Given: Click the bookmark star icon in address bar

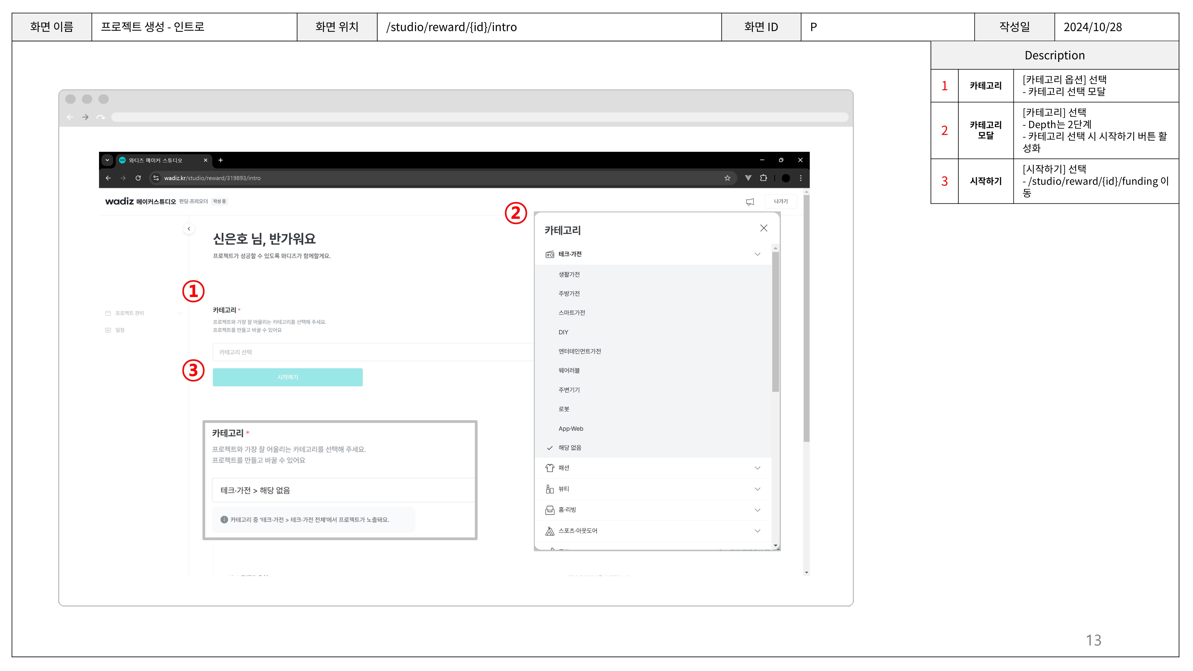Looking at the screenshot, I should (727, 178).
